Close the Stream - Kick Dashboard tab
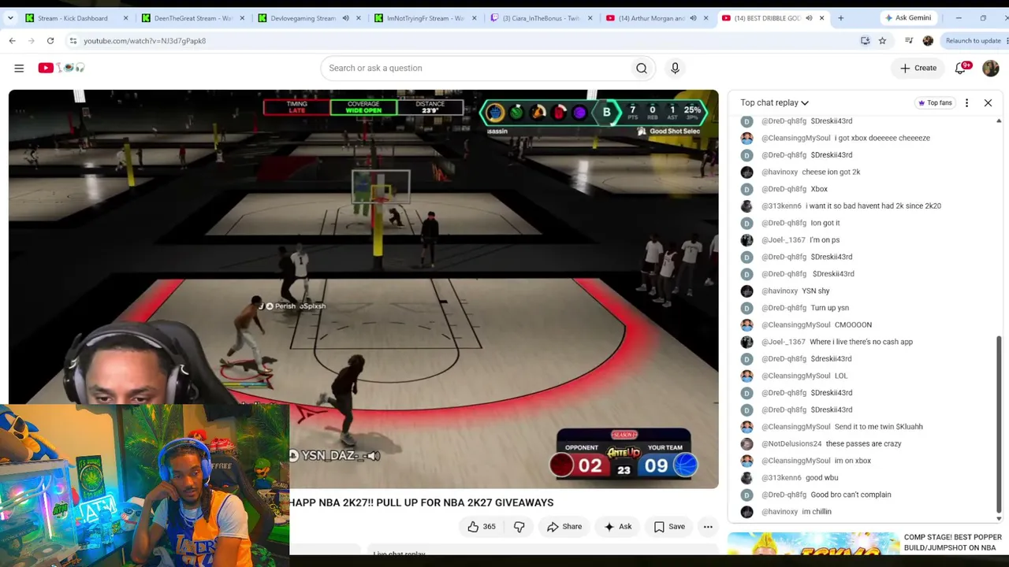Screen dimensions: 1009x567 click(x=125, y=18)
